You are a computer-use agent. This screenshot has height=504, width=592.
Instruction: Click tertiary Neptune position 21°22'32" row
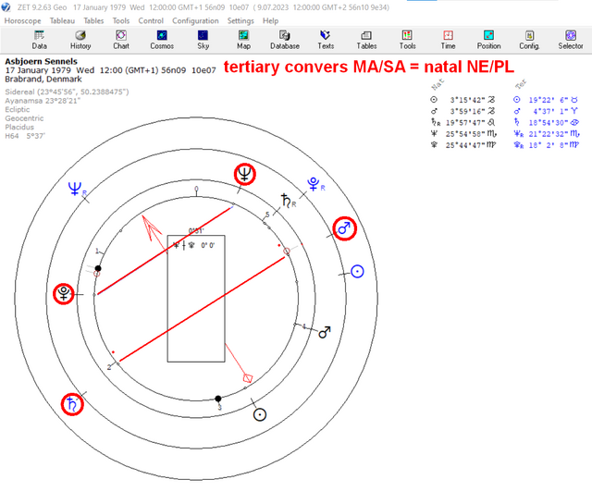(547, 134)
